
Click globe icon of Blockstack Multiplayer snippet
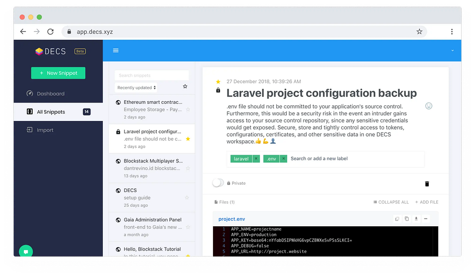[118, 161]
